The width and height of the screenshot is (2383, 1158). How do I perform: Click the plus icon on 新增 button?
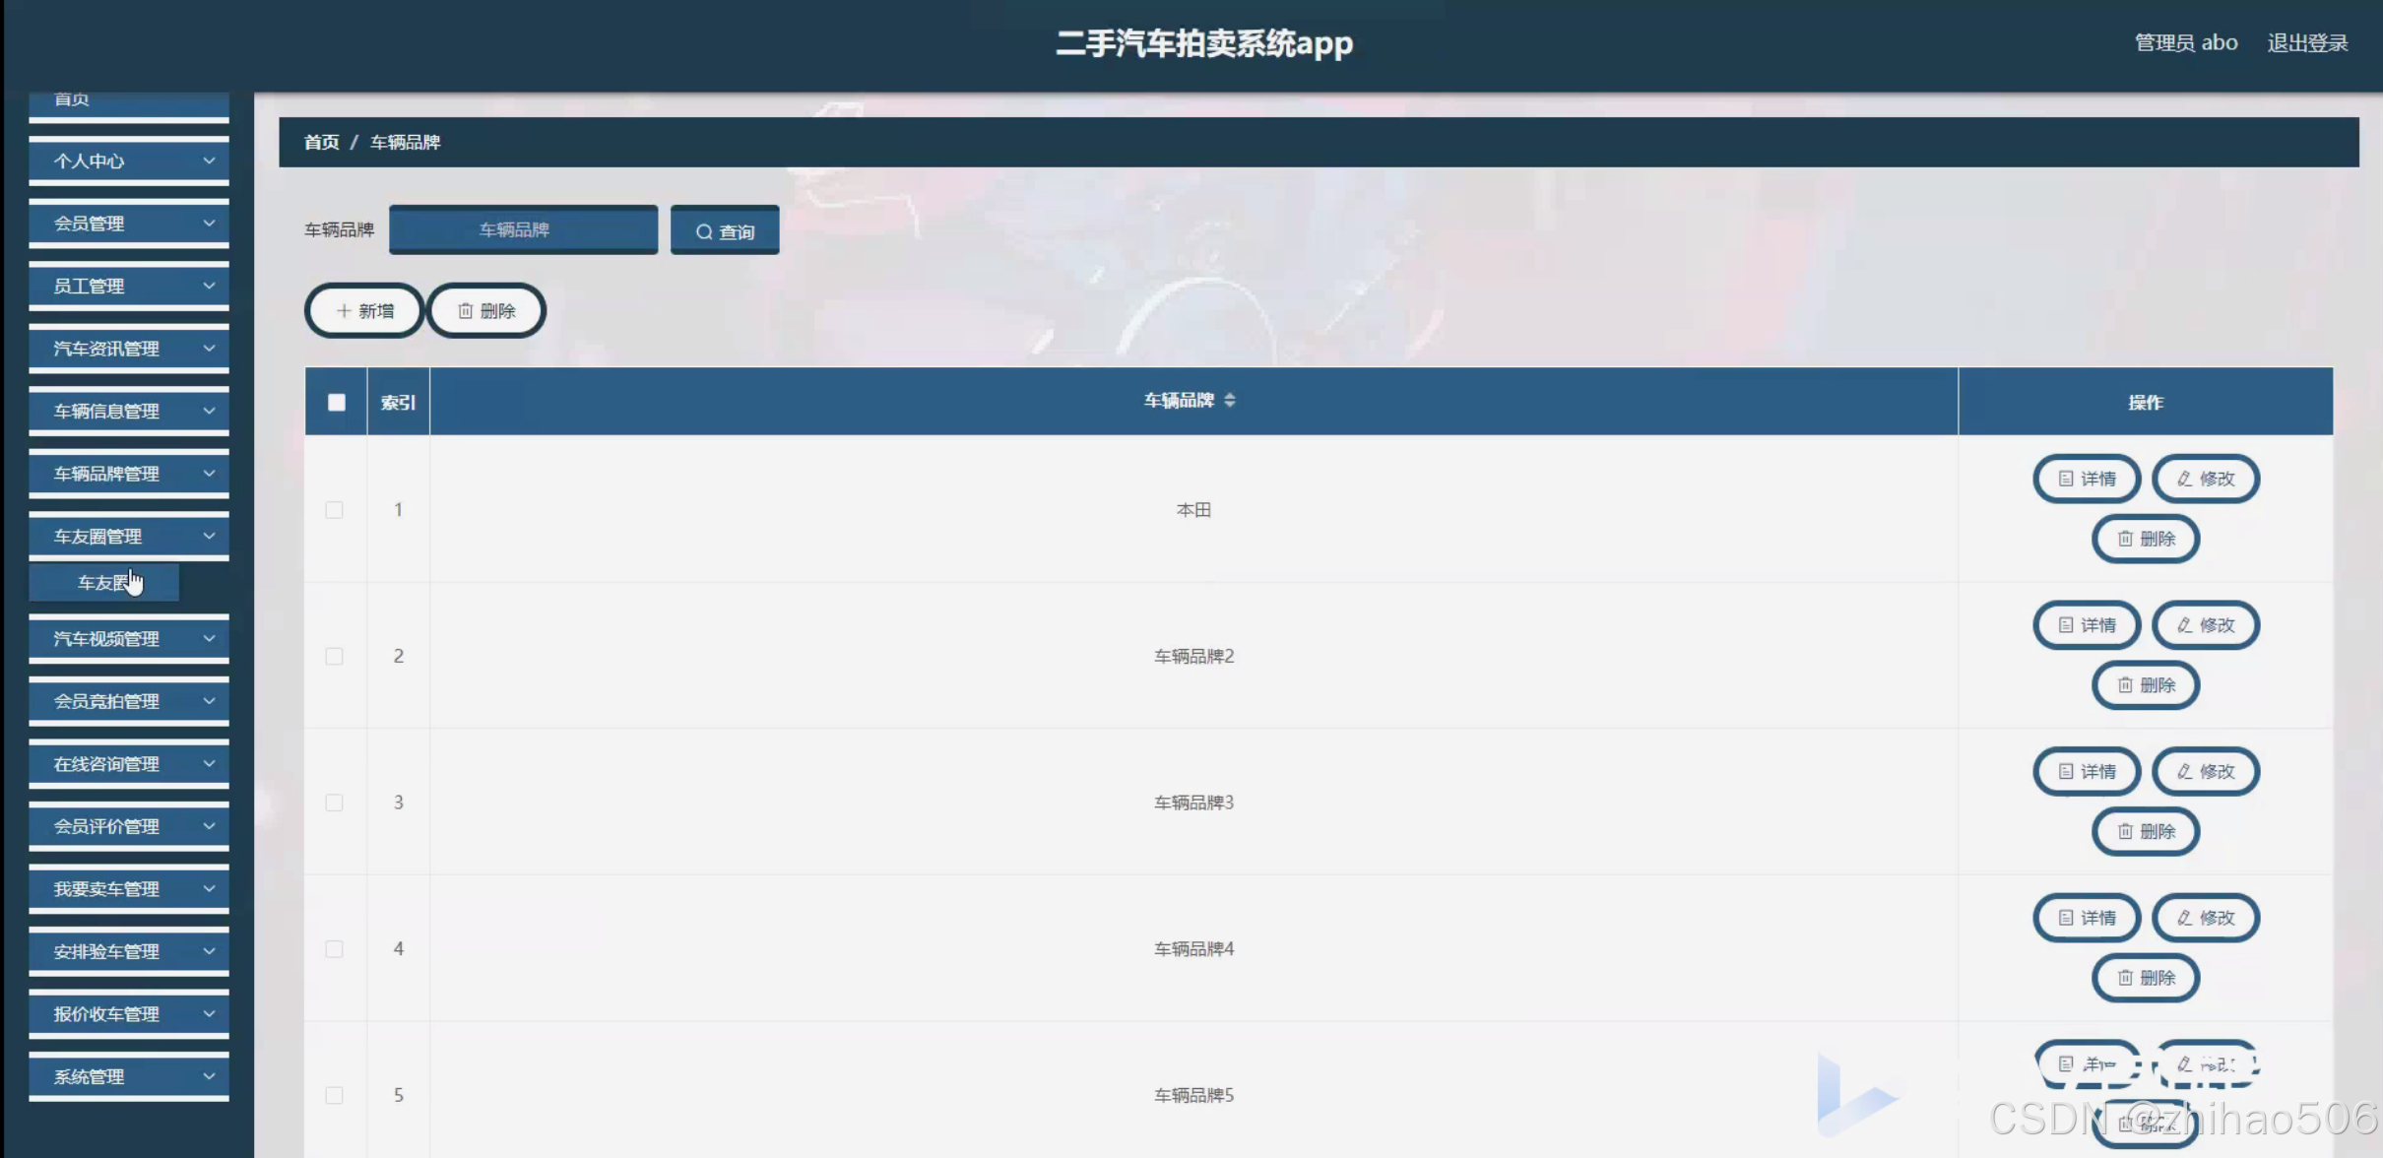click(x=344, y=311)
